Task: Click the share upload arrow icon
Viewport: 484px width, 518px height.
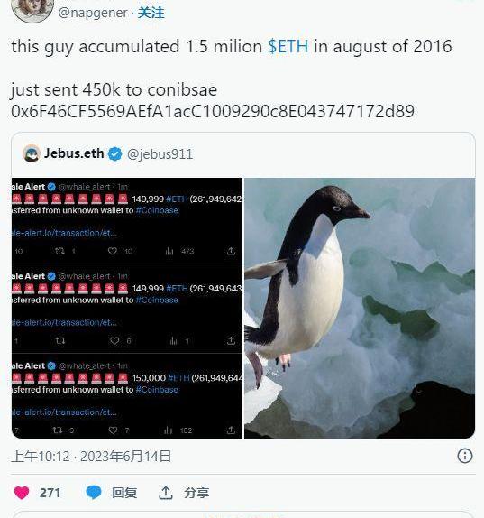Action: point(166,493)
